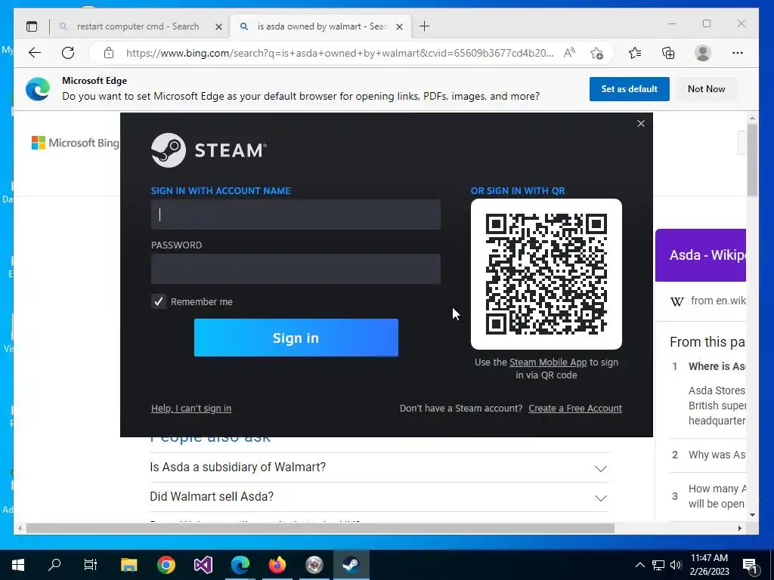The image size is (774, 580).
Task: Open Create a Free Account link
Action: [x=575, y=409]
